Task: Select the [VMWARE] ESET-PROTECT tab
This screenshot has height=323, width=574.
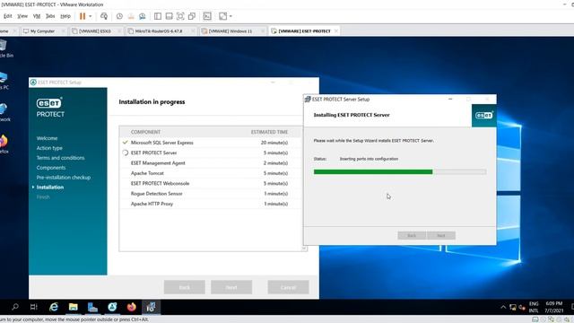Action: click(304, 31)
